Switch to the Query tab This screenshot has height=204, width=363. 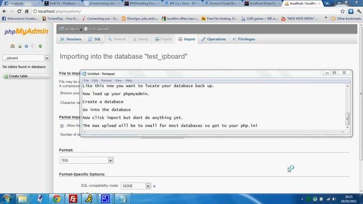(x=140, y=39)
